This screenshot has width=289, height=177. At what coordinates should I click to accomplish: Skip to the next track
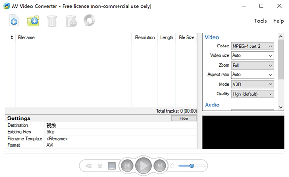[x=159, y=166]
